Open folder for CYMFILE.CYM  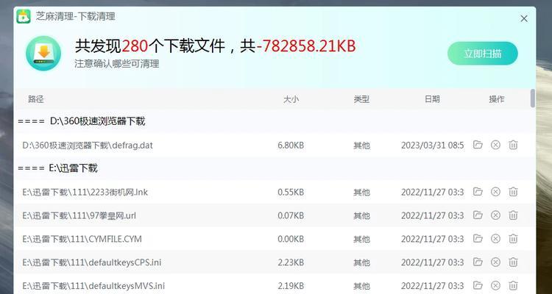point(478,238)
